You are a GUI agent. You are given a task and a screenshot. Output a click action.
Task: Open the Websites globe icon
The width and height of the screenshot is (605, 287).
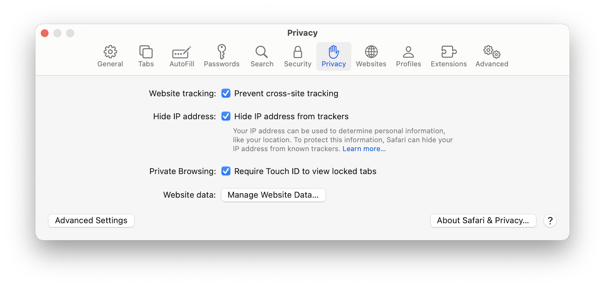click(x=371, y=56)
